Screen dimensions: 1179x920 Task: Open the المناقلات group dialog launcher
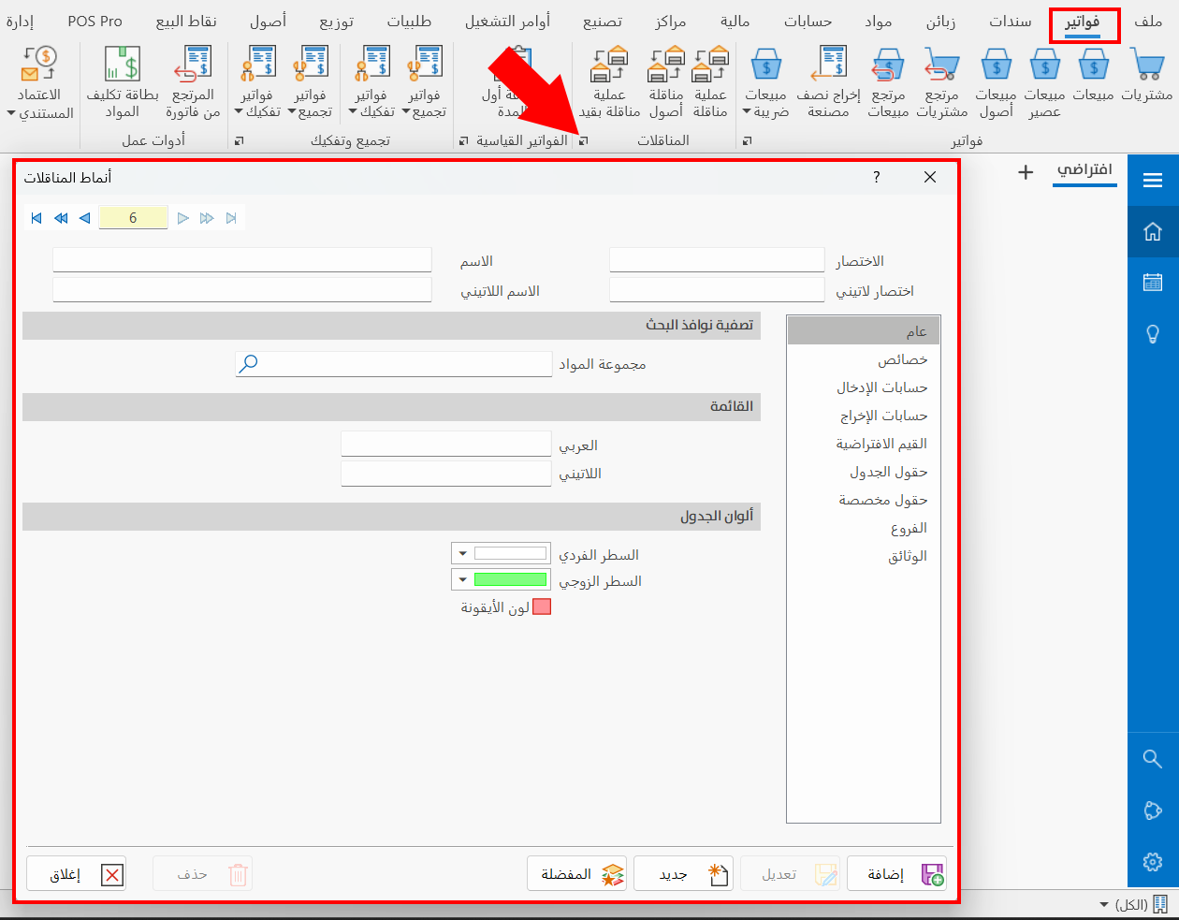pos(583,140)
